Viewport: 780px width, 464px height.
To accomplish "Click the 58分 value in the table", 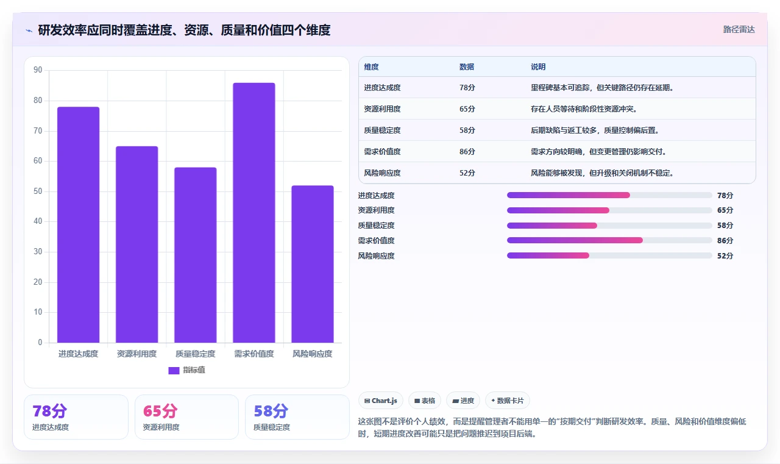I will click(467, 130).
